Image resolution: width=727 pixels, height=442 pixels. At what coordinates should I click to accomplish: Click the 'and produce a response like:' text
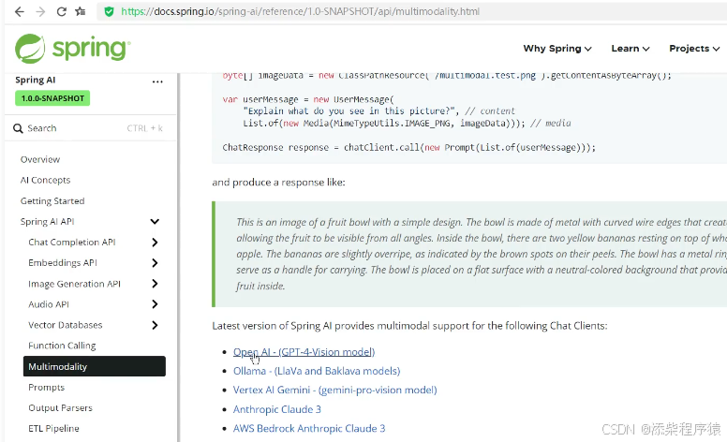[x=278, y=182]
